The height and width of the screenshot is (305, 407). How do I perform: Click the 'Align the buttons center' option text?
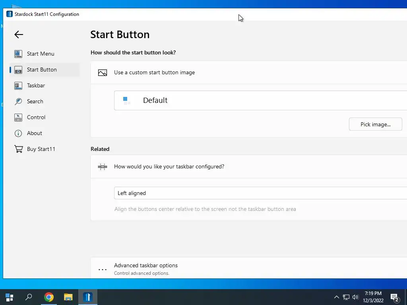(205, 209)
